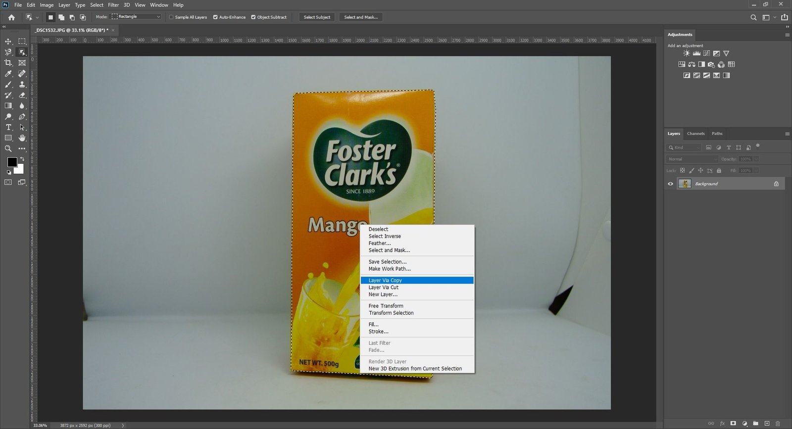Open the Adjustments panel flyout menu
Image resolution: width=792 pixels, height=429 pixels.
coord(787,35)
